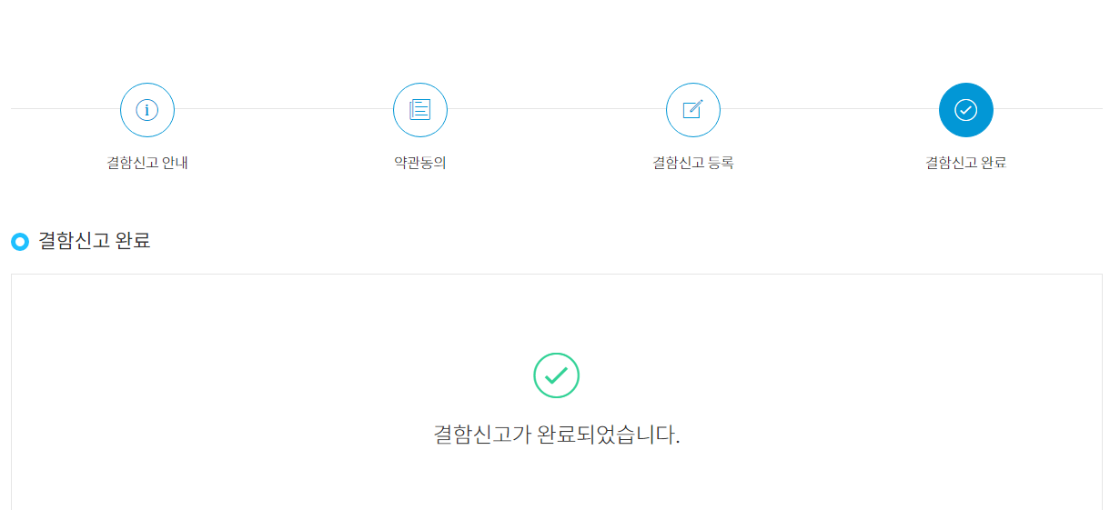Click the progress line left of info icon
Image resolution: width=1120 pixels, height=510 pixels.
66,109
